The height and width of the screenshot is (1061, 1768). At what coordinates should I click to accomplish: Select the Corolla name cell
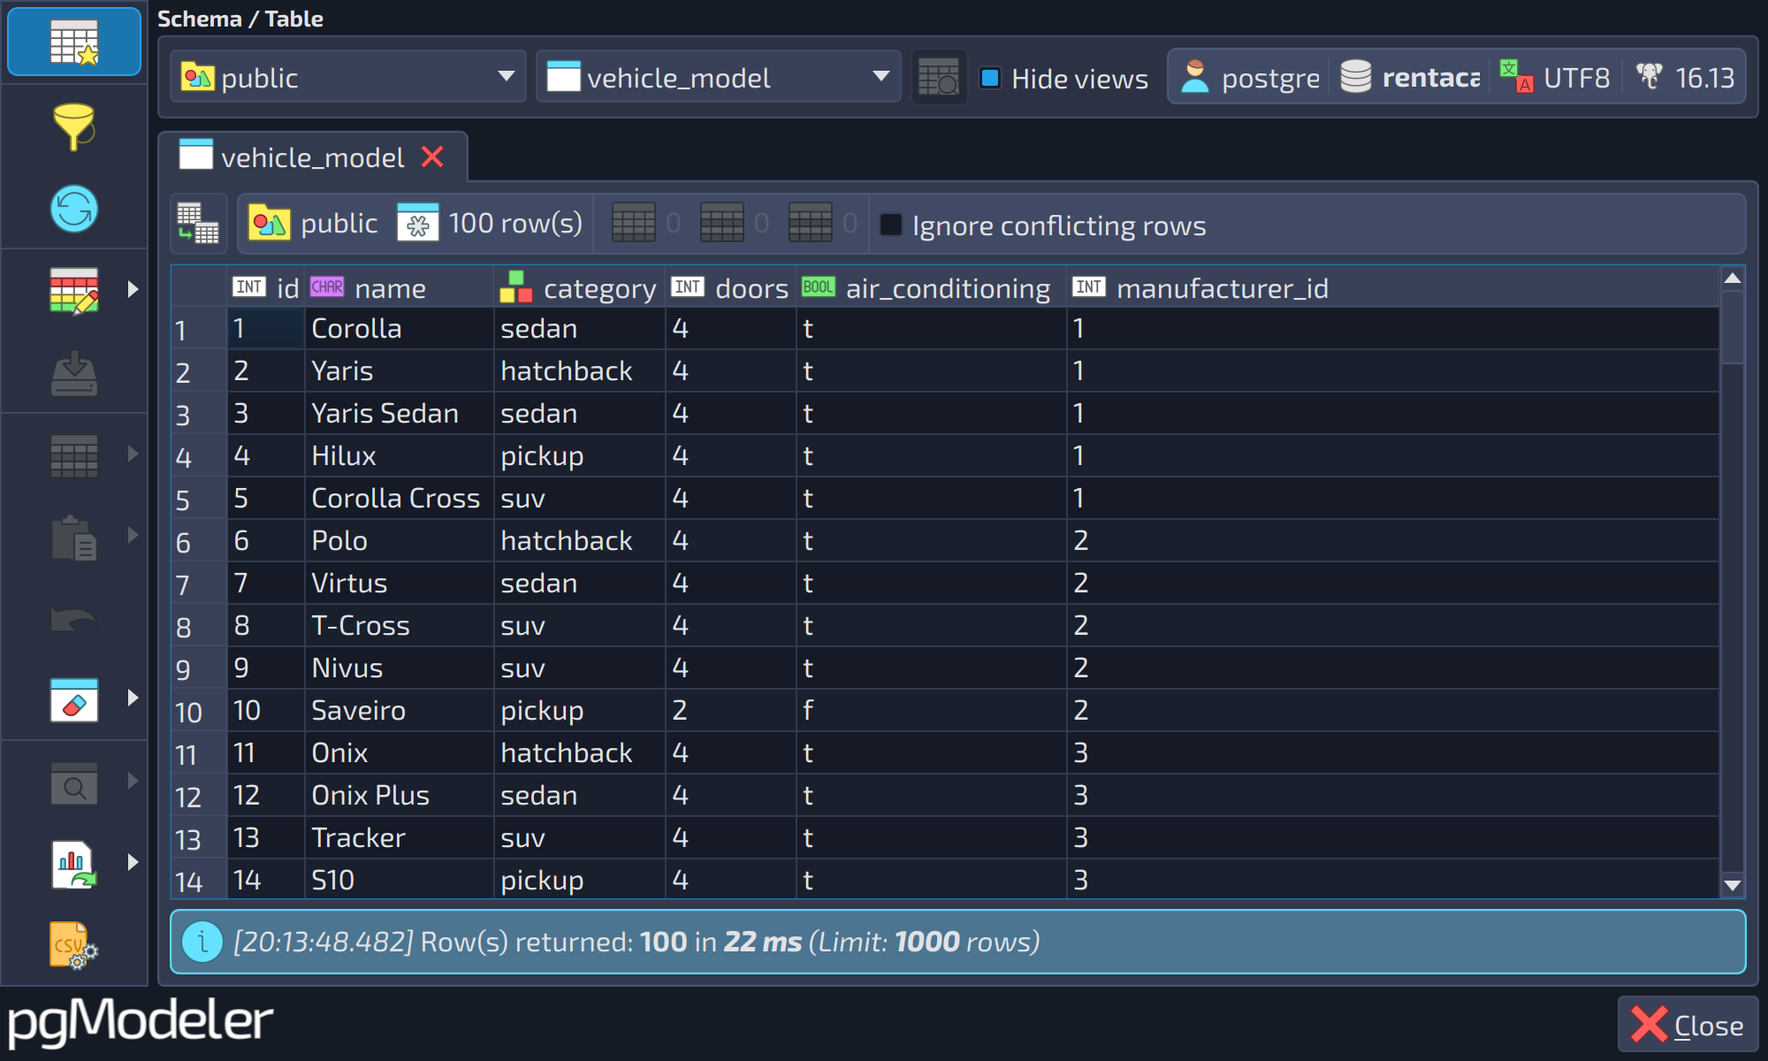click(x=399, y=328)
